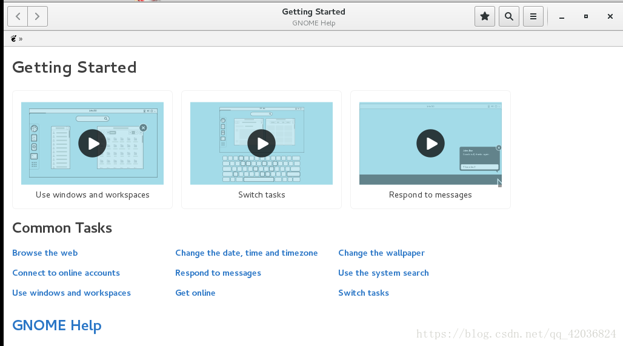Open Connect to online accounts link

pyautogui.click(x=66, y=273)
